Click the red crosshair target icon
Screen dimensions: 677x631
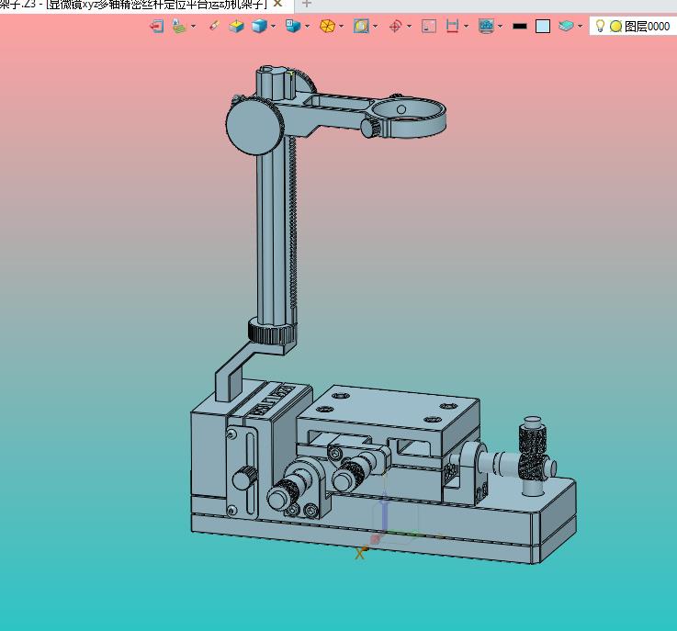[395, 27]
